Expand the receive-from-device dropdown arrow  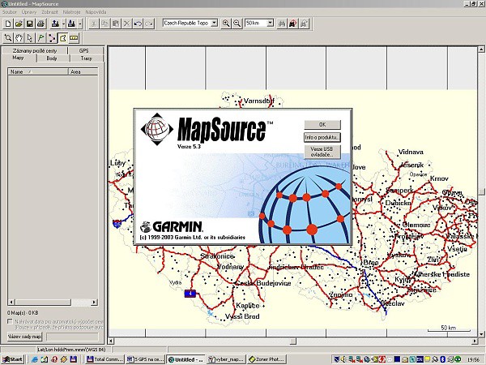(79, 24)
